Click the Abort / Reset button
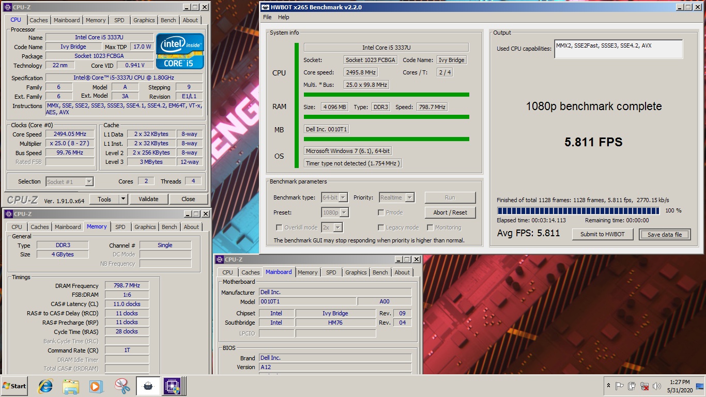 coord(450,212)
